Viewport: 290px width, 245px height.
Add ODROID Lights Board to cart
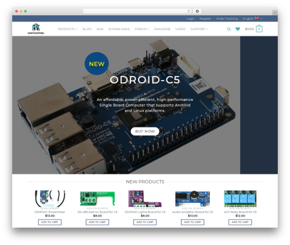tap(145, 222)
